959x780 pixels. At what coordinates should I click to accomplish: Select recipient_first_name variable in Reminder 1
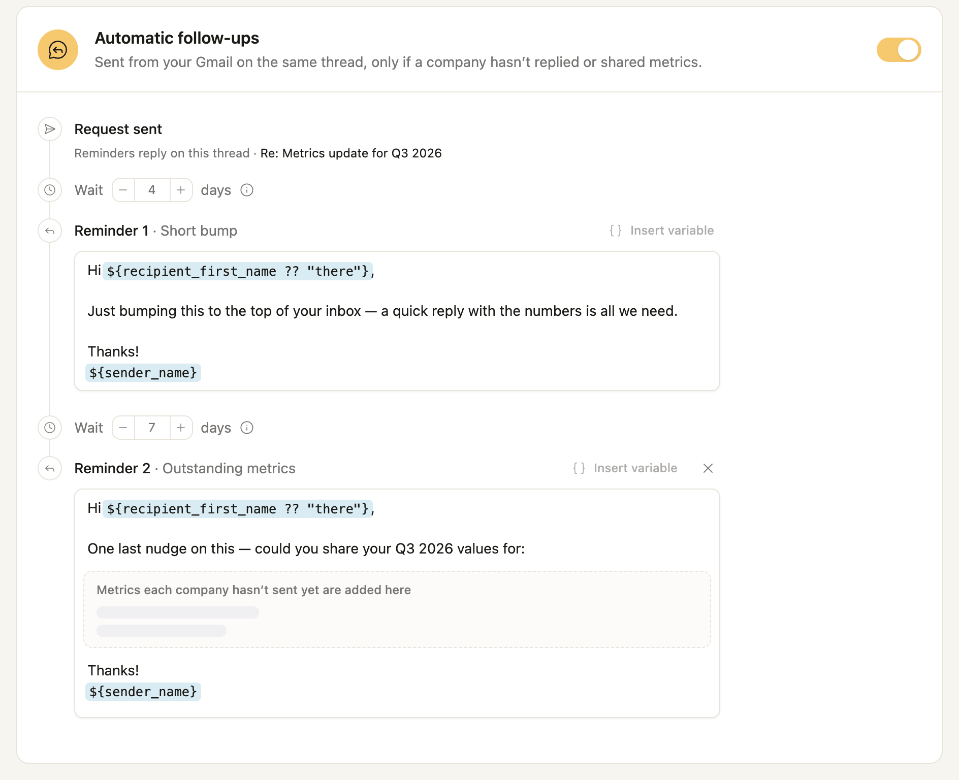tap(238, 271)
